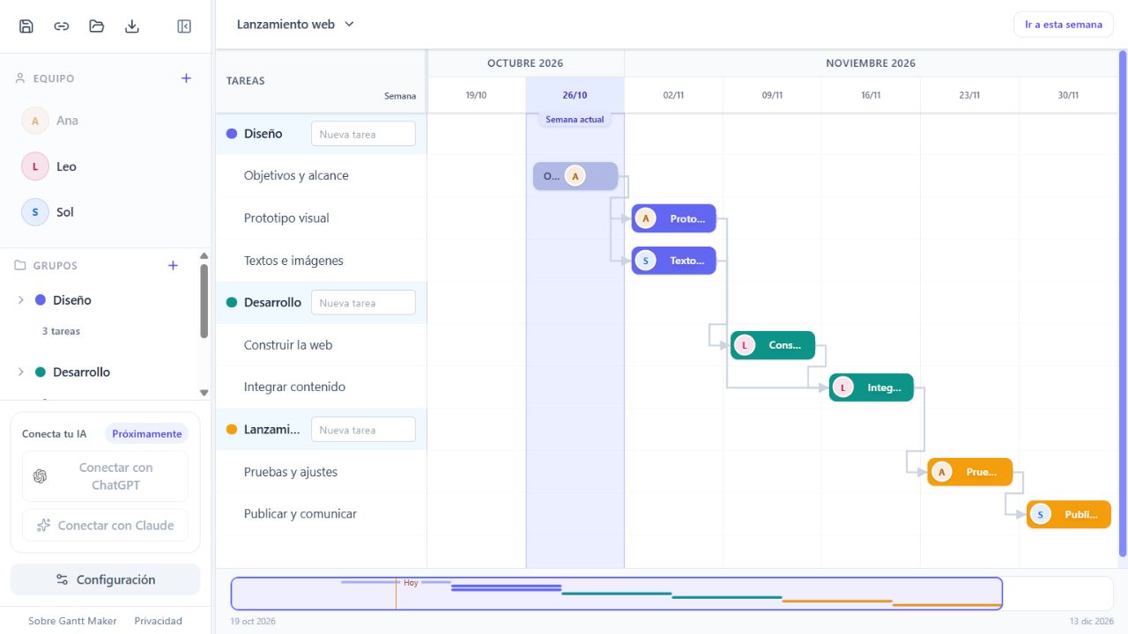Screen dimensions: 1128x634
Task: Click the 26/10 current week header
Action: 575,95
